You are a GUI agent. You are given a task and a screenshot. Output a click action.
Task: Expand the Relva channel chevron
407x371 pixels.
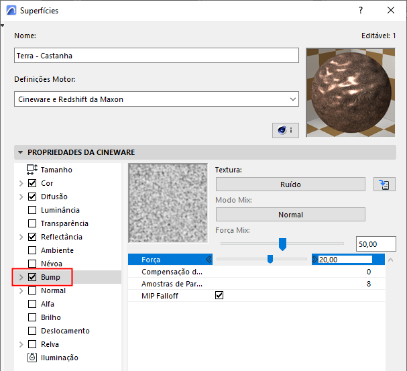pyautogui.click(x=21, y=345)
